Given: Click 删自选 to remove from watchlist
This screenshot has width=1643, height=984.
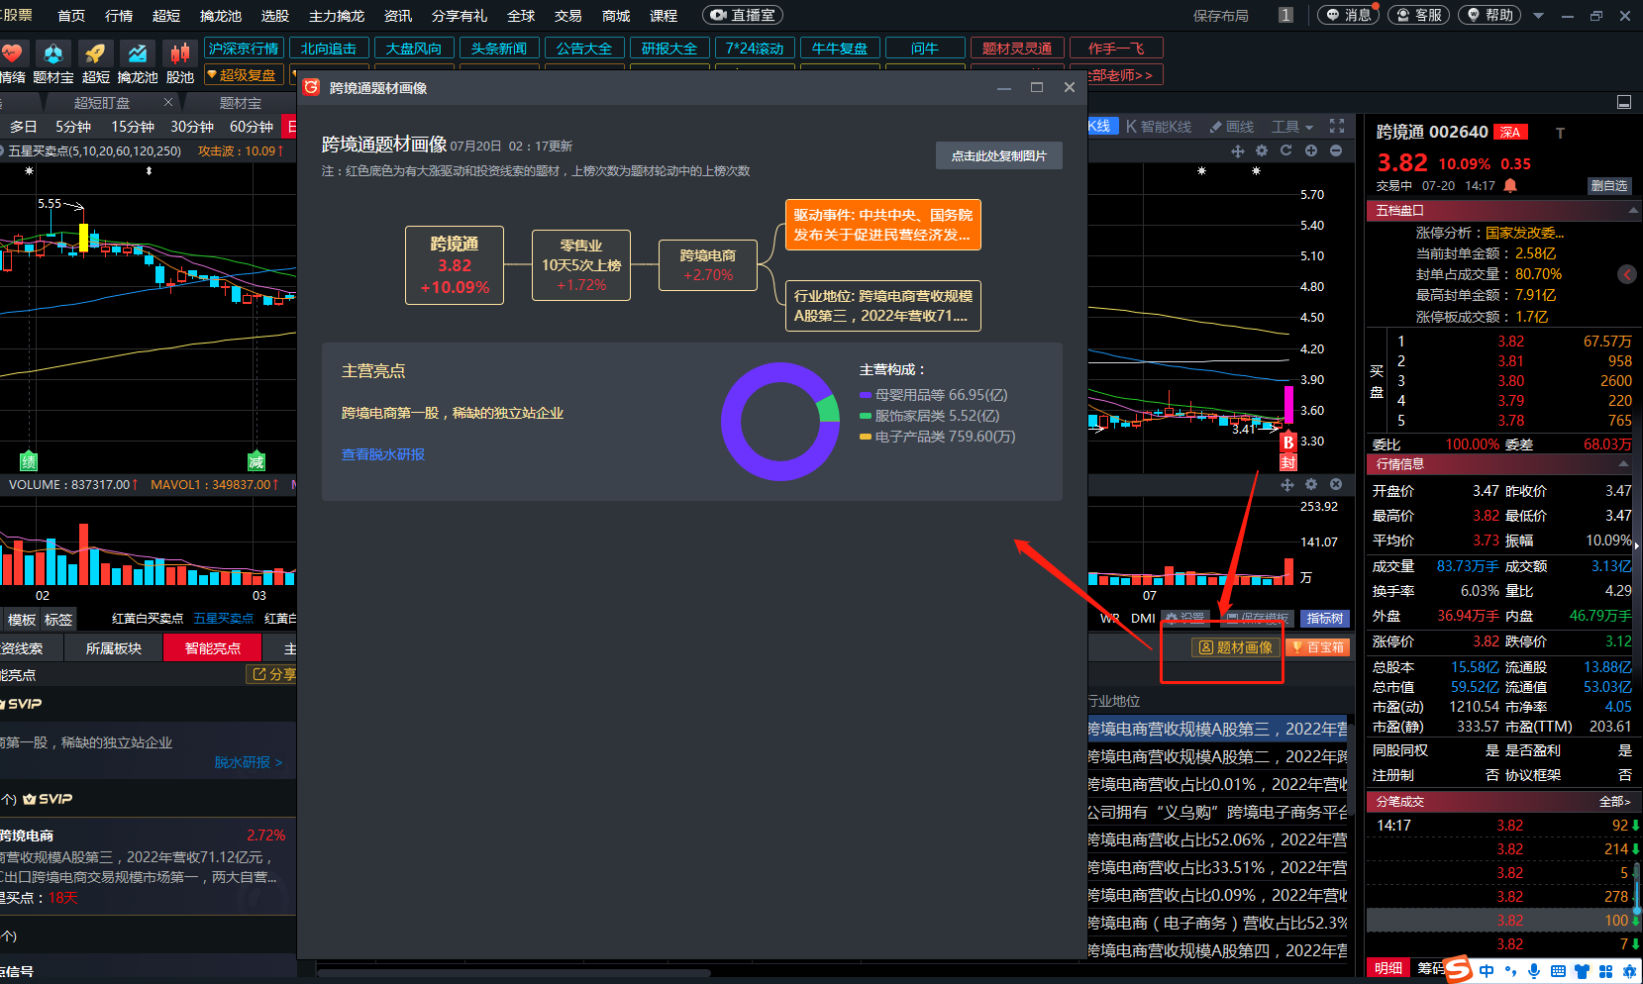Looking at the screenshot, I should click(1609, 185).
